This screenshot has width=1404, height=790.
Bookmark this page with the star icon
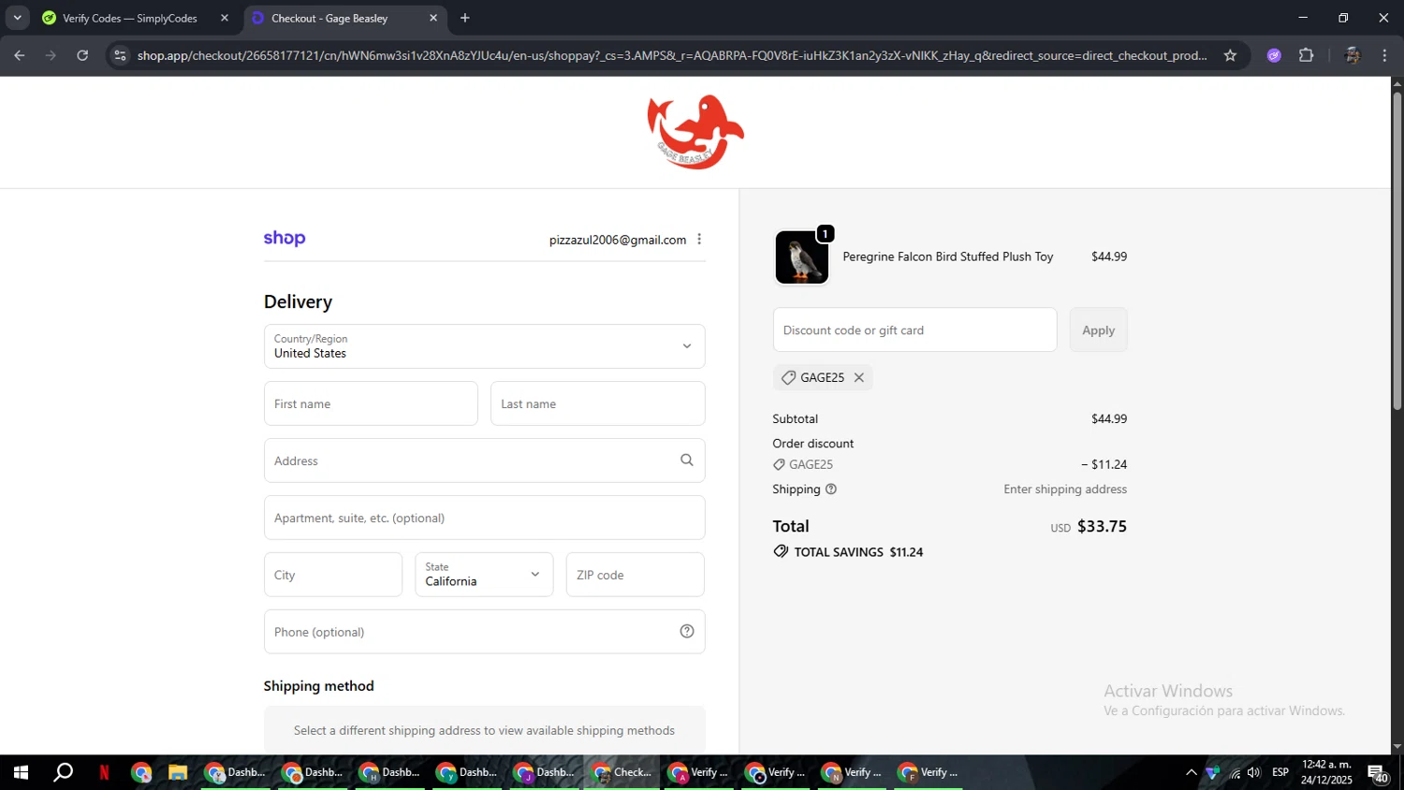[1230, 55]
